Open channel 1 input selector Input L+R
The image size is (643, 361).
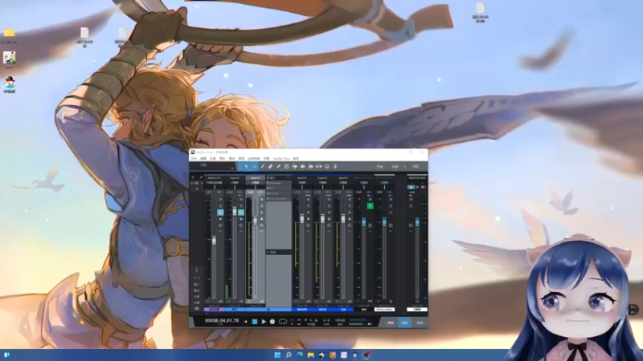tap(214, 178)
